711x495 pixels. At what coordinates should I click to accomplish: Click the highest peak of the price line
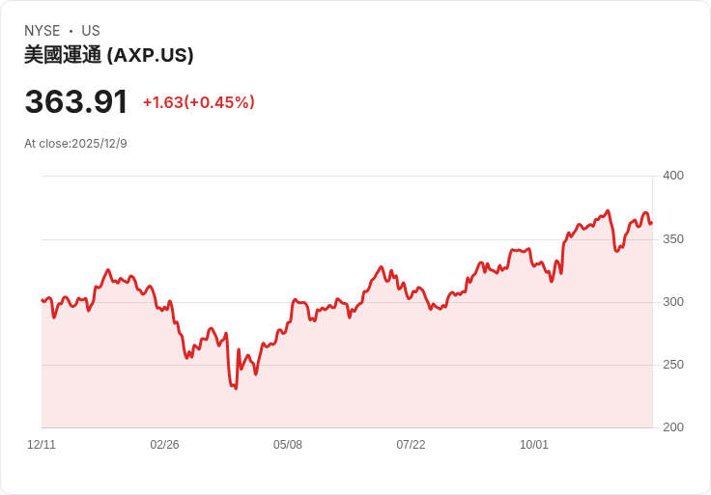point(608,210)
